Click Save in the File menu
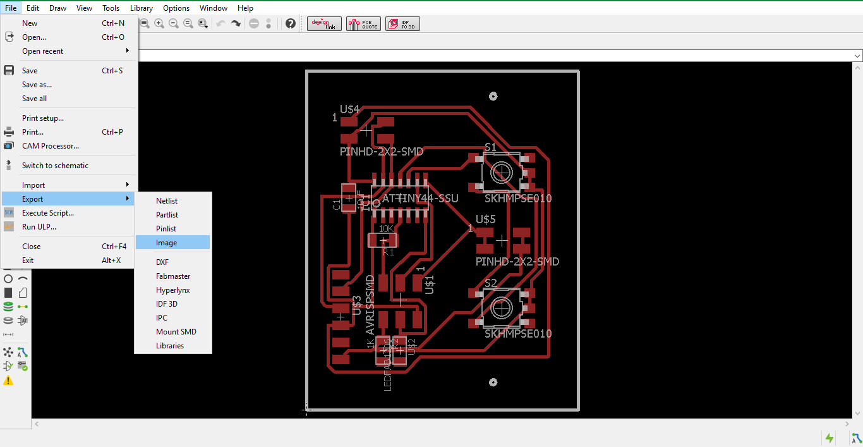Viewport: 863px width, 447px height. coord(69,71)
